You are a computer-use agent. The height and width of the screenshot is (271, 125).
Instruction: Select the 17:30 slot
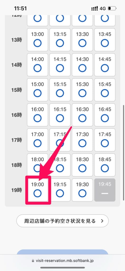(82, 140)
